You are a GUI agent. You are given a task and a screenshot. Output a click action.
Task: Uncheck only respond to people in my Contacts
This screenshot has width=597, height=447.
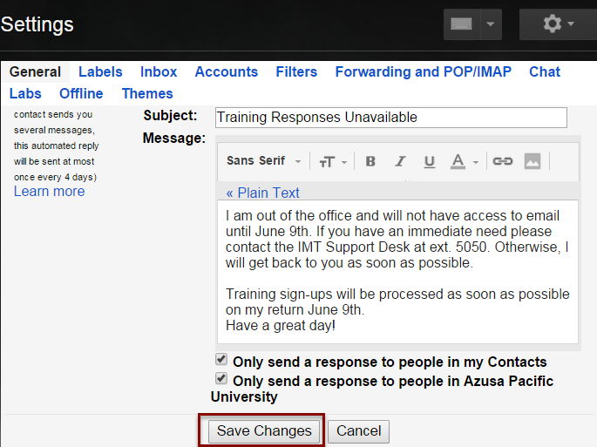pyautogui.click(x=221, y=359)
